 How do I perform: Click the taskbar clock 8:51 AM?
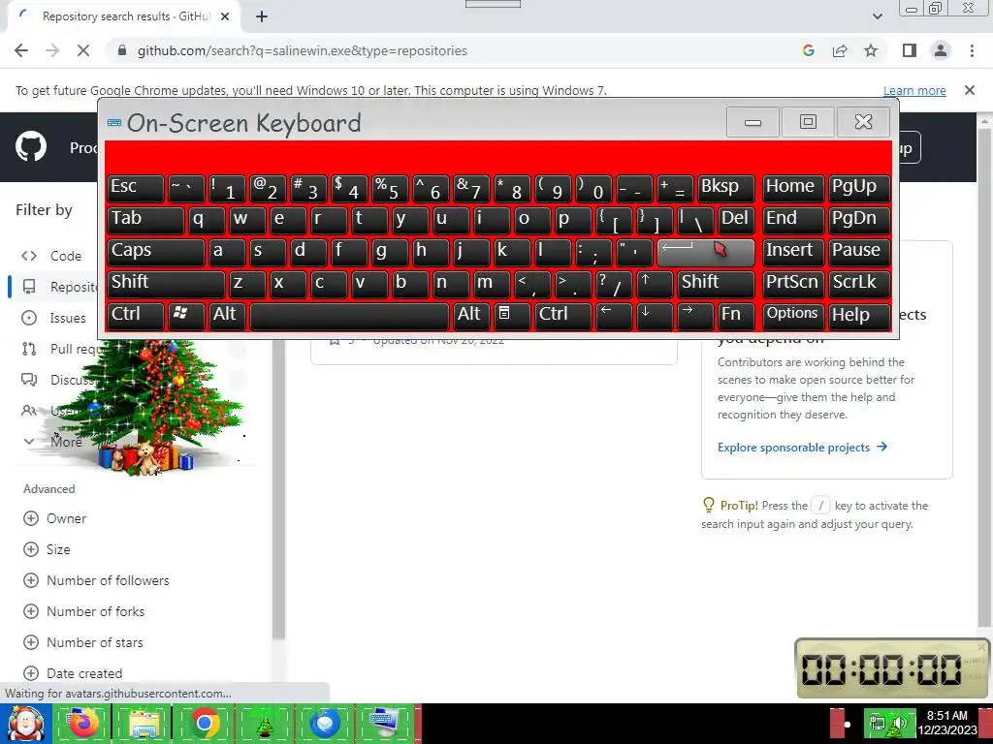tap(947, 723)
